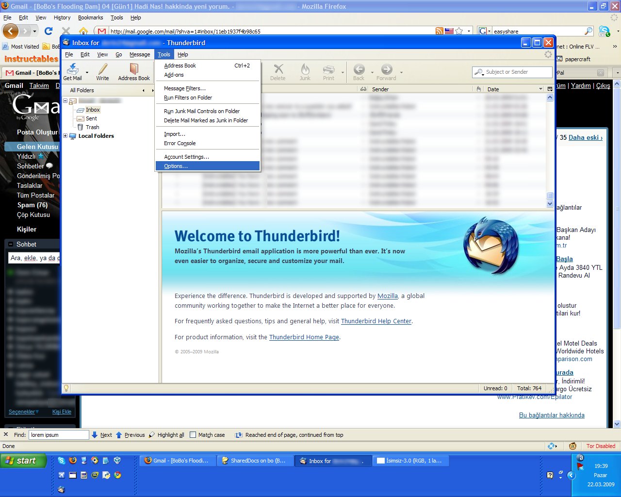This screenshot has height=497, width=621.
Task: Click the greyed Delete X icon in the toolbar
Action: click(x=278, y=68)
